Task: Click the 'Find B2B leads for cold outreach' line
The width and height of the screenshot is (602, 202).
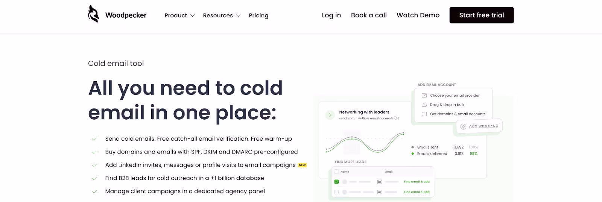Action: pyautogui.click(x=185, y=178)
